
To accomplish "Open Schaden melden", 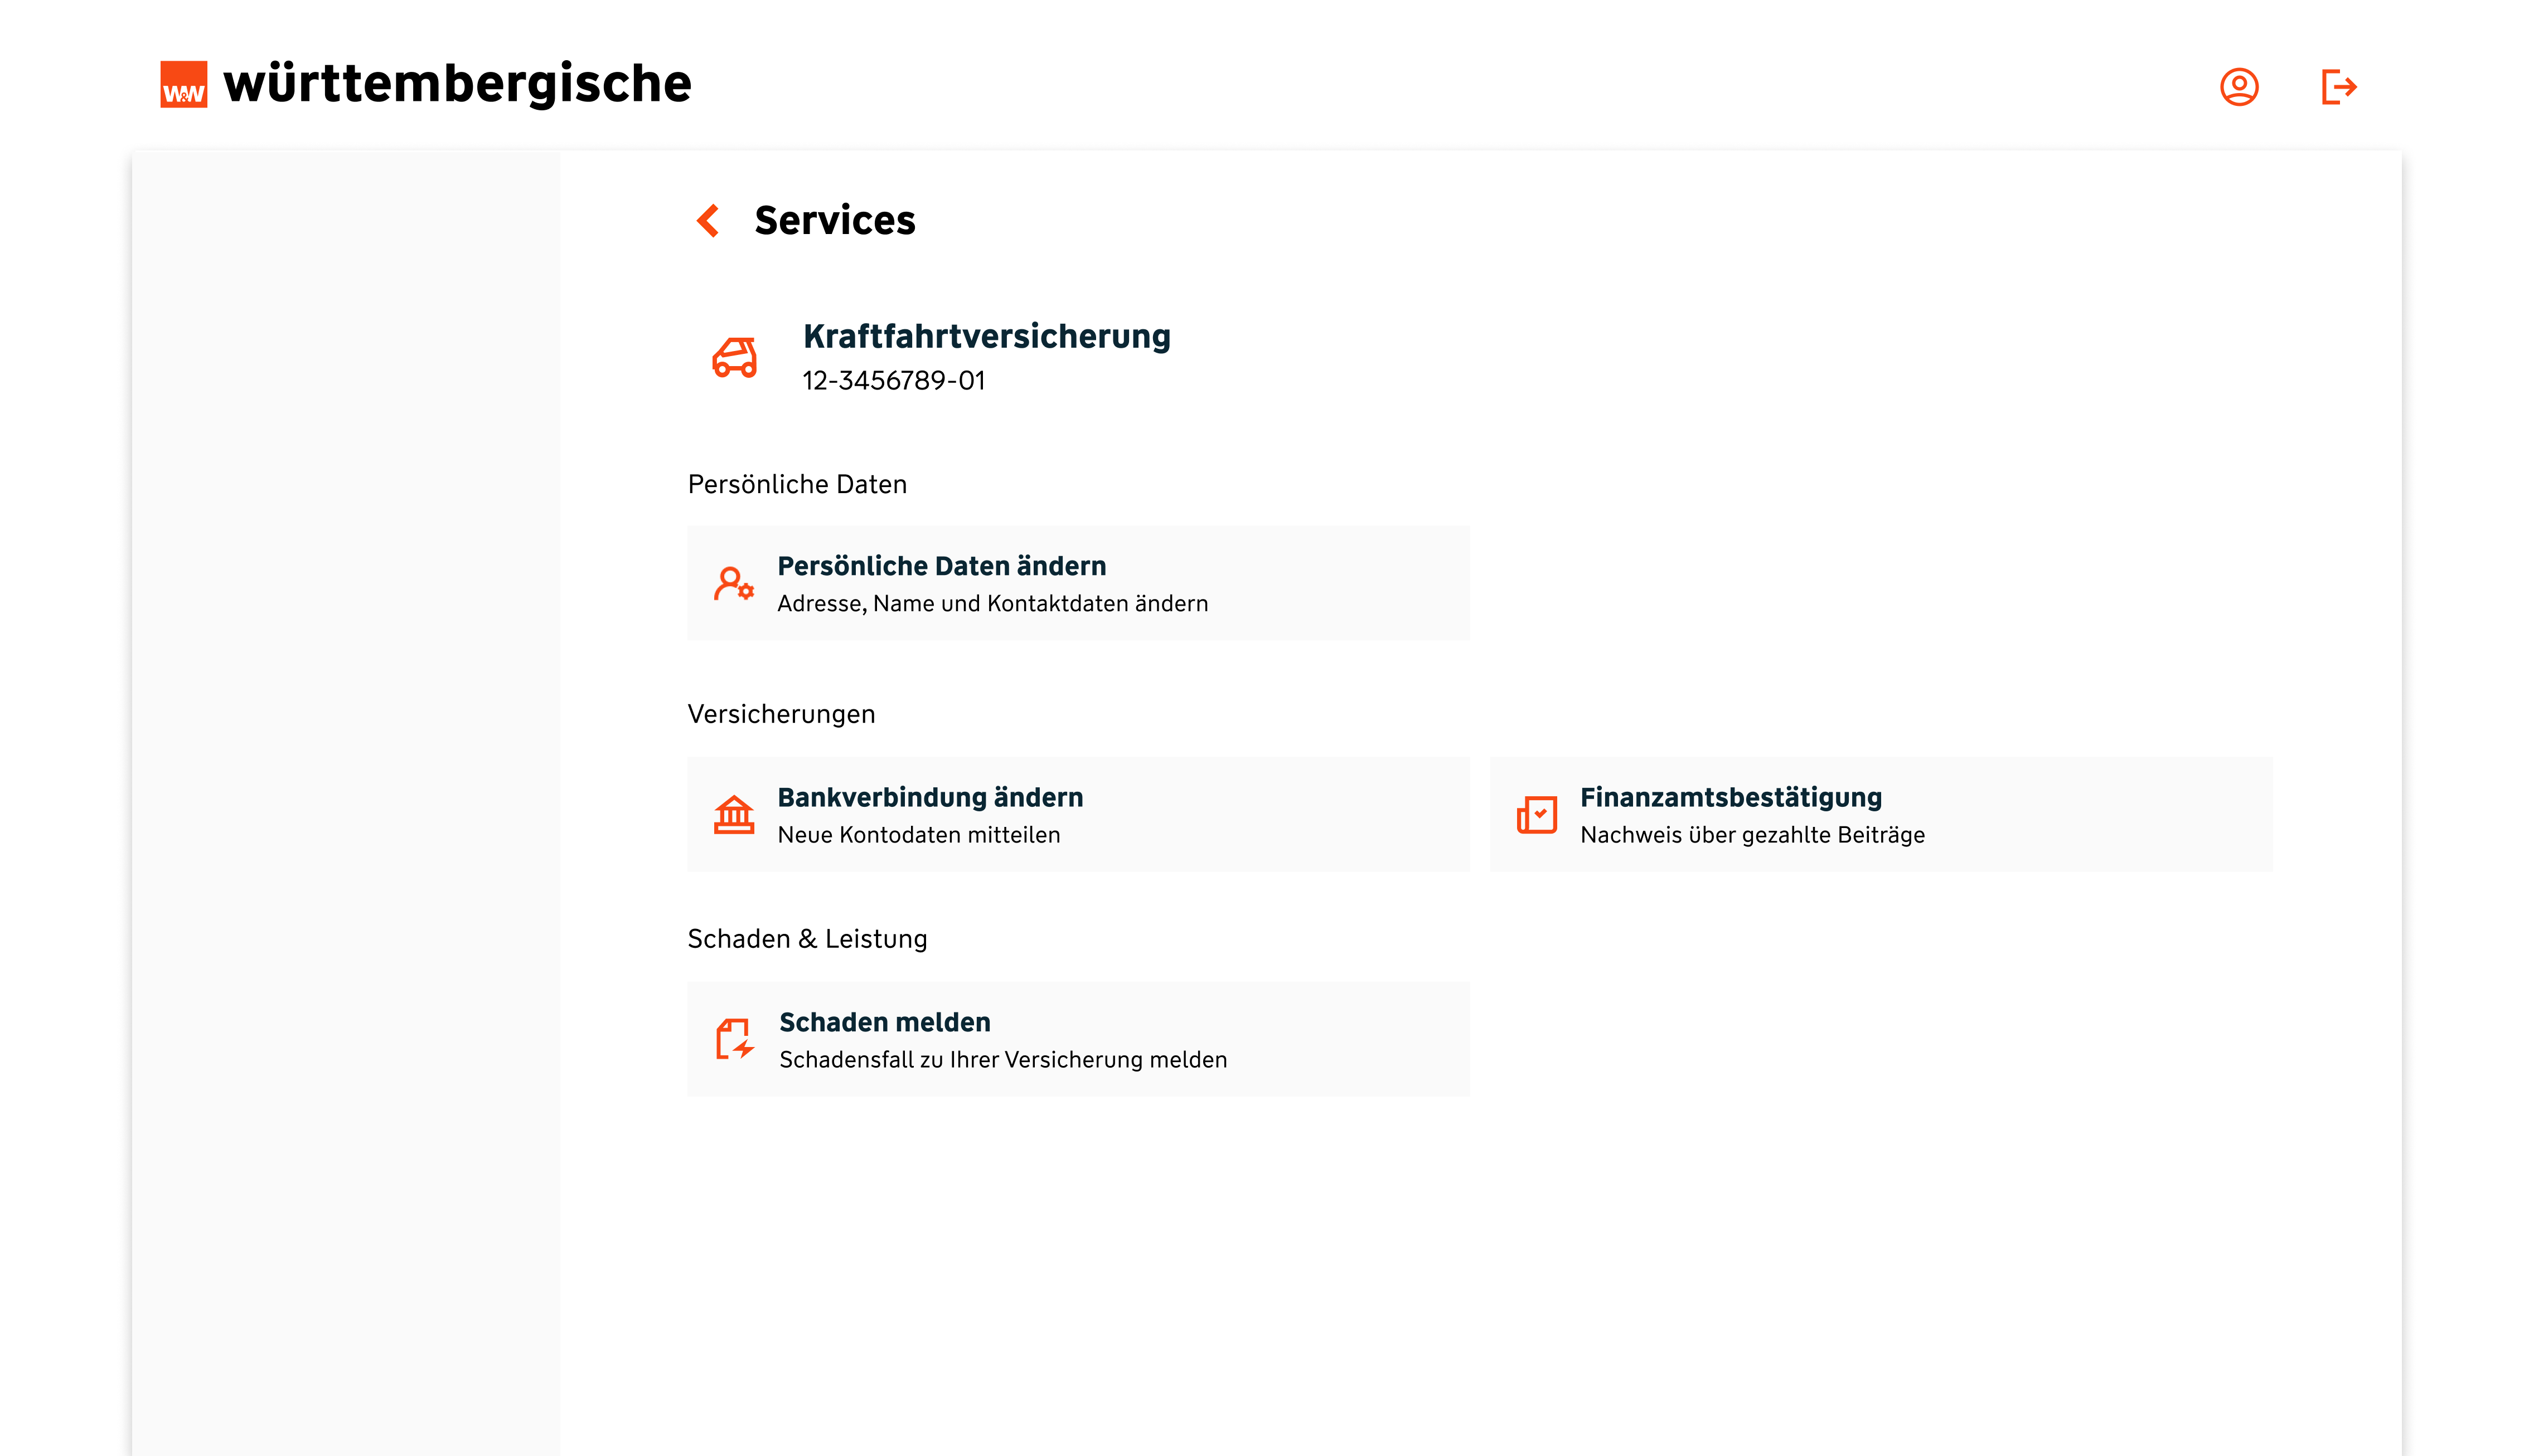I will [x=884, y=1022].
